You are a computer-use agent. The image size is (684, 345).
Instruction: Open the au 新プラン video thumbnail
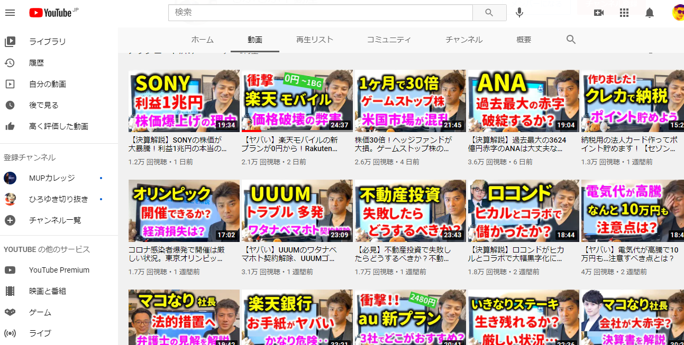[411, 317]
